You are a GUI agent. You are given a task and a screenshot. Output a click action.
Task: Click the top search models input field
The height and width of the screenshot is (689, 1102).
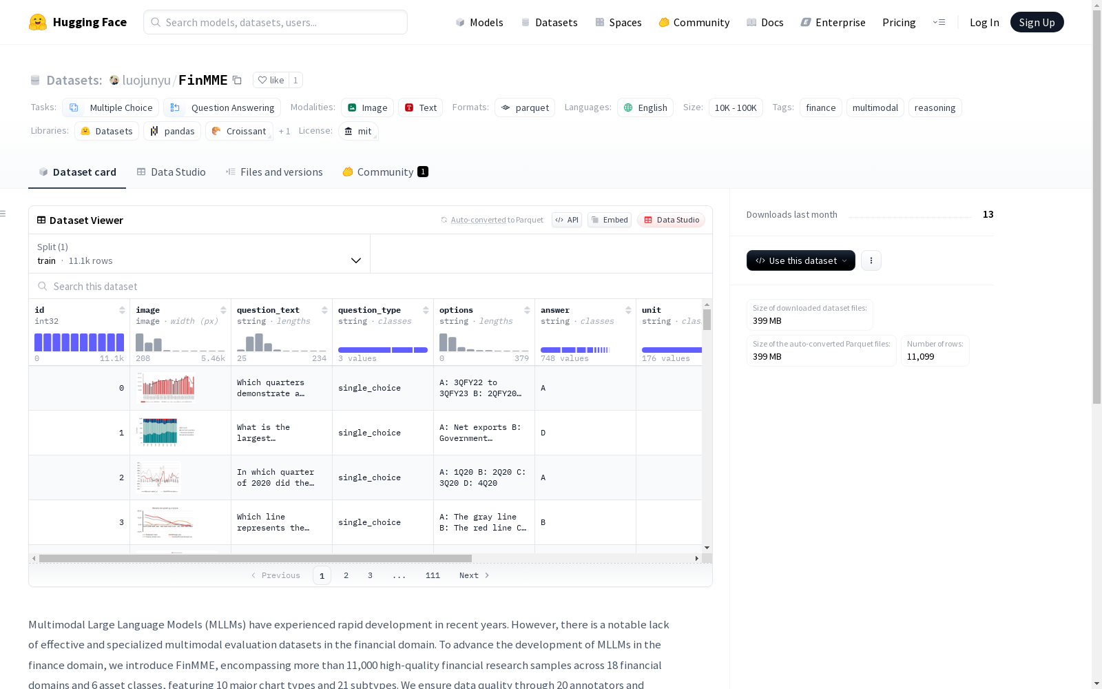[x=275, y=22]
